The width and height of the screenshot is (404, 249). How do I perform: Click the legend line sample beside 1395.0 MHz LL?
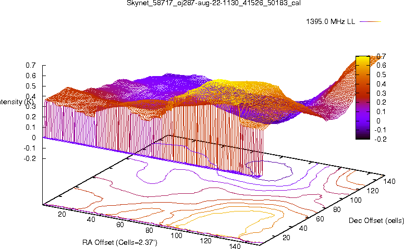370,22
